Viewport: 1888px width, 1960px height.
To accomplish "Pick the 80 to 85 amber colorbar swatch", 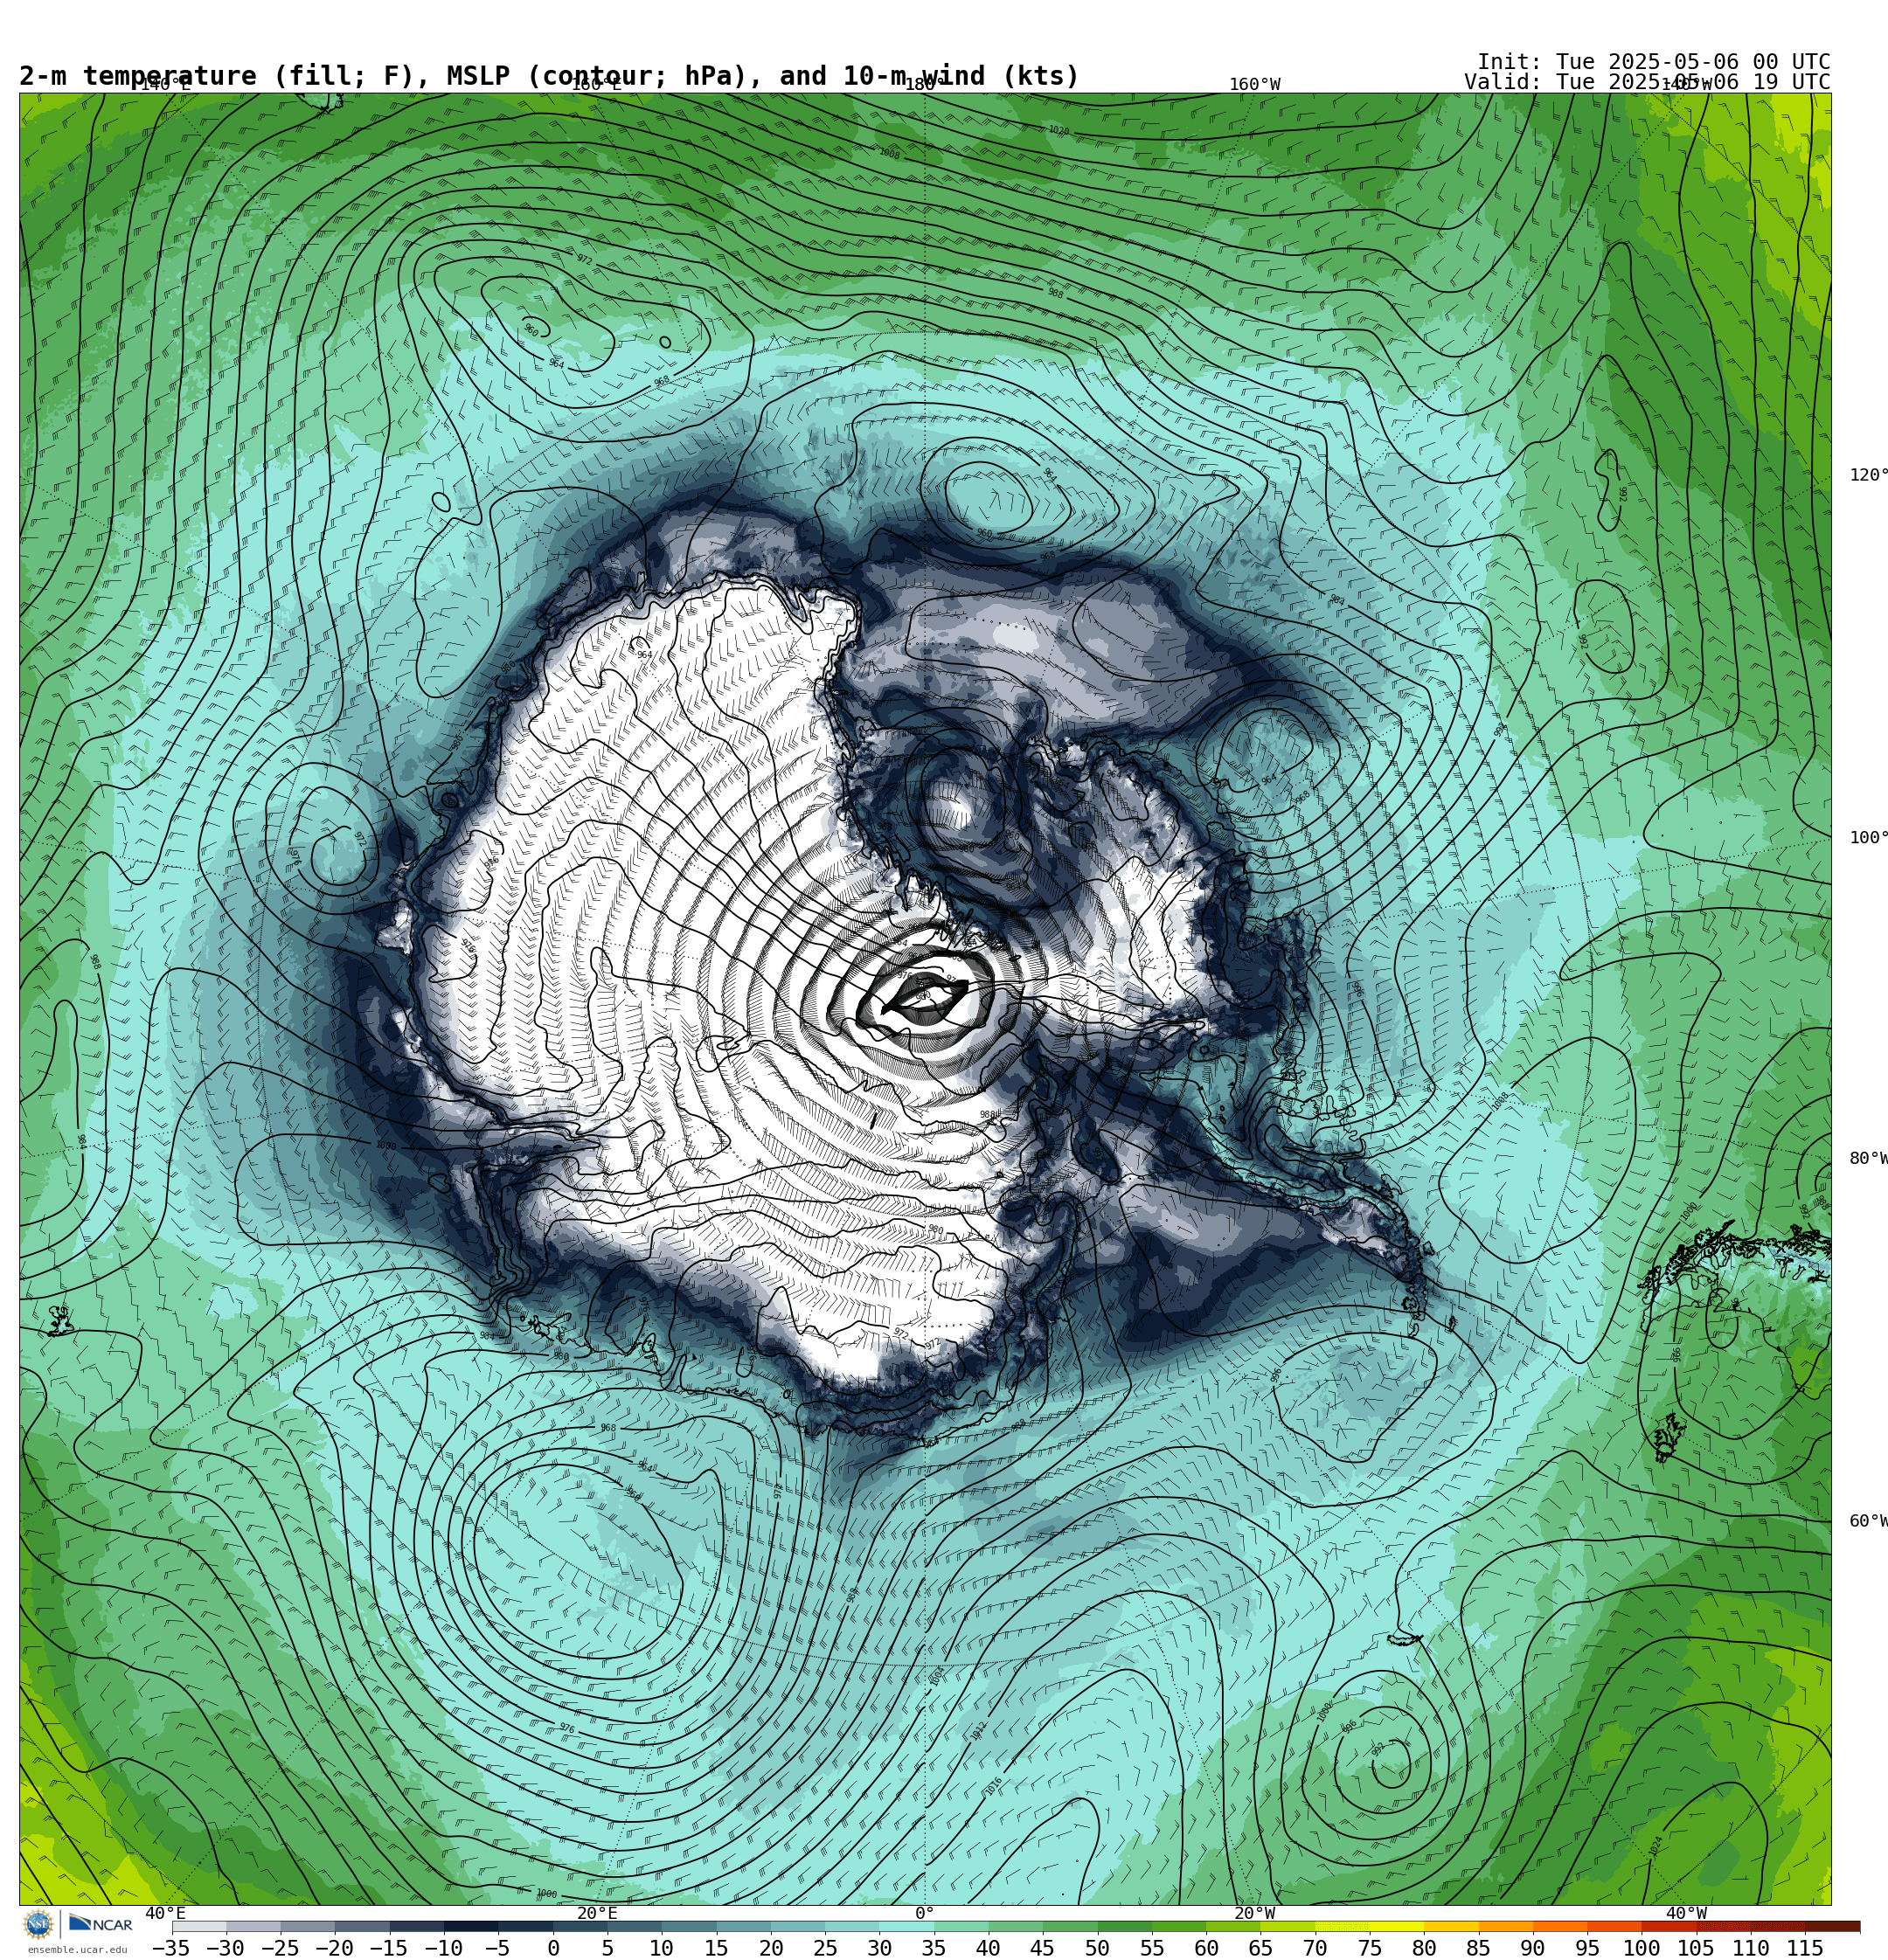I will tap(1451, 1926).
